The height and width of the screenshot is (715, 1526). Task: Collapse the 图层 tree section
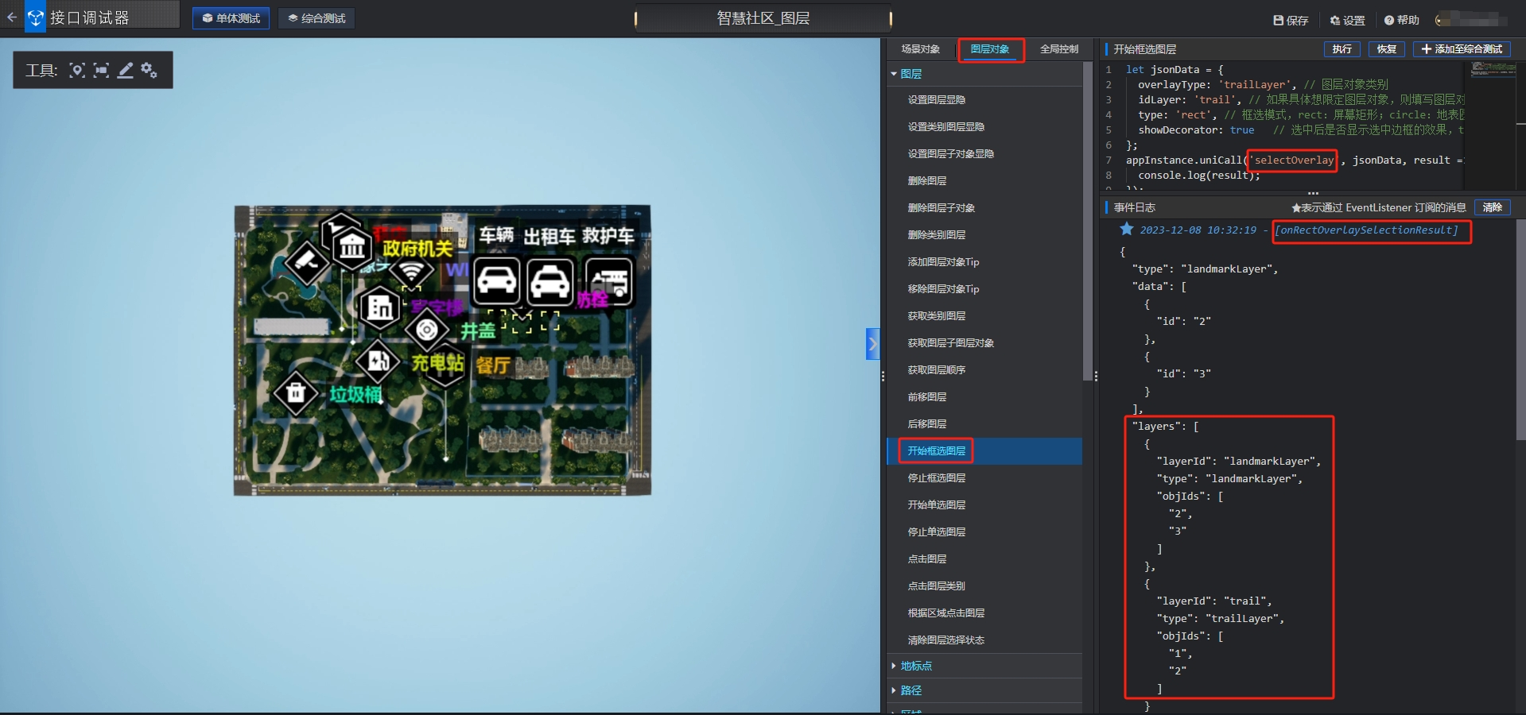894,74
